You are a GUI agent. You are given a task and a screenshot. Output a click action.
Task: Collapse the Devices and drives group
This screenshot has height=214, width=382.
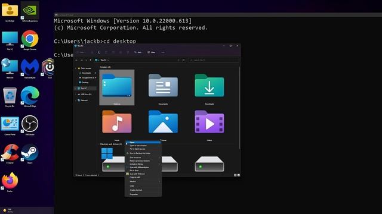tap(99, 144)
